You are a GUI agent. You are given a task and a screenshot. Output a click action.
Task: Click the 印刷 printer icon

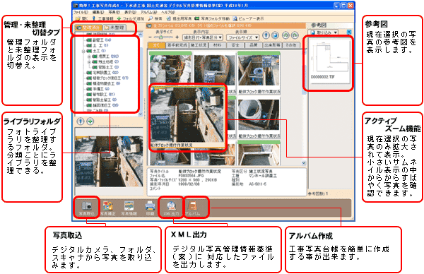[x=150, y=206]
